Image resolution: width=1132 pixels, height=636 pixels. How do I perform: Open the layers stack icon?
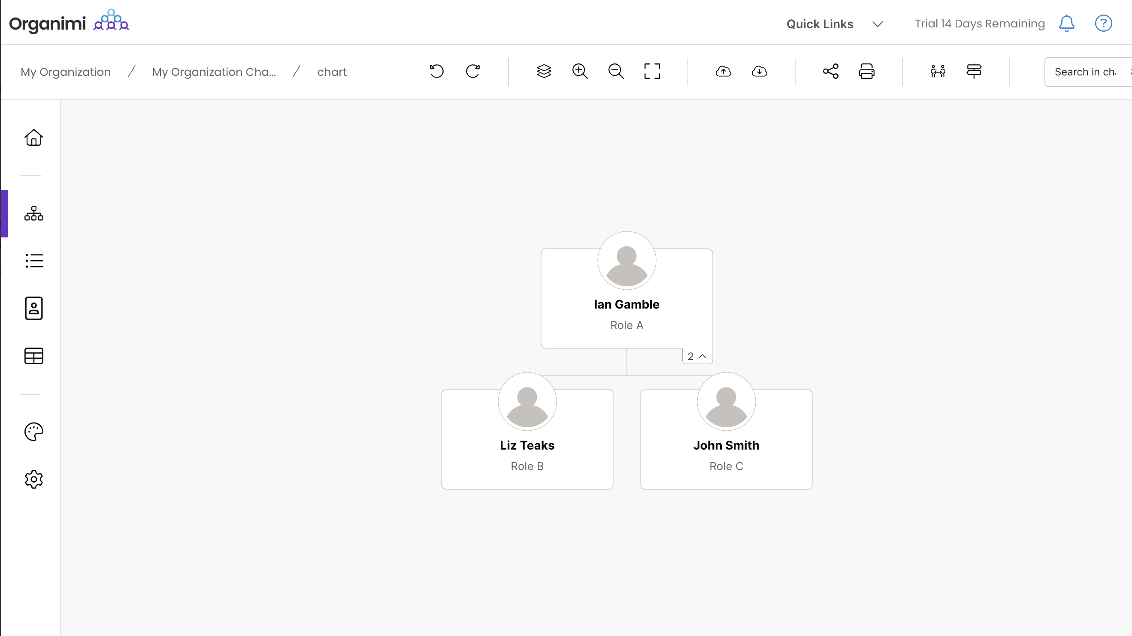(x=544, y=71)
